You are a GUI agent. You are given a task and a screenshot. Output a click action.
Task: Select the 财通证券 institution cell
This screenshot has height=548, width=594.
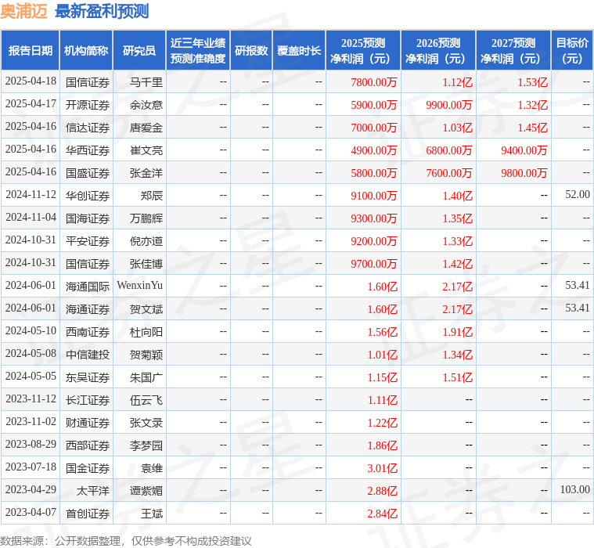click(88, 423)
